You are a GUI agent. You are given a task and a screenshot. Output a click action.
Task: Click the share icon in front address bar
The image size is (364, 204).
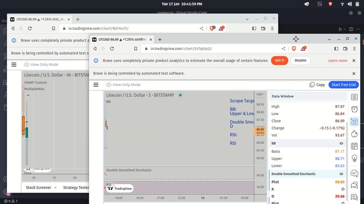click(x=283, y=49)
